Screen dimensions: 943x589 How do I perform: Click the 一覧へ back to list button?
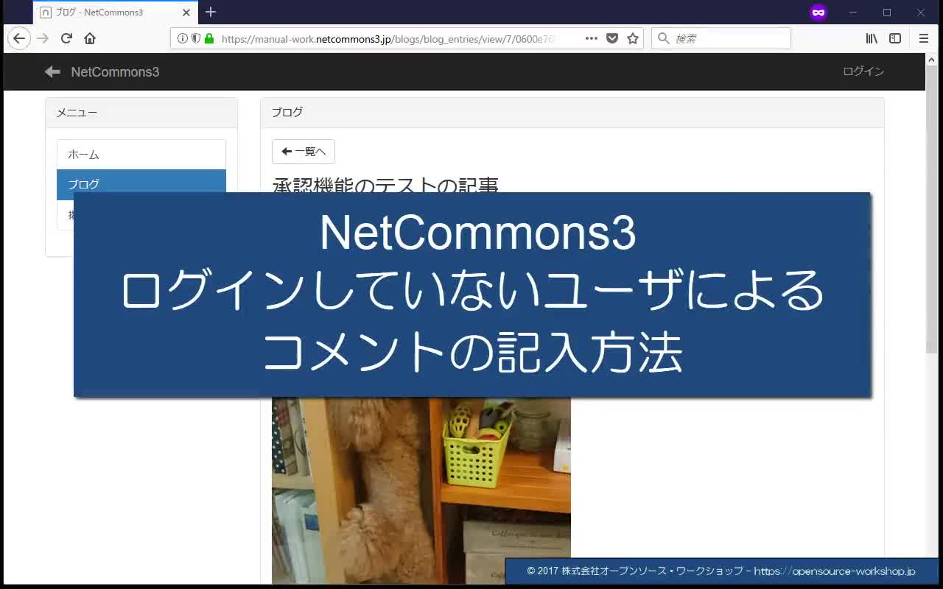(304, 152)
